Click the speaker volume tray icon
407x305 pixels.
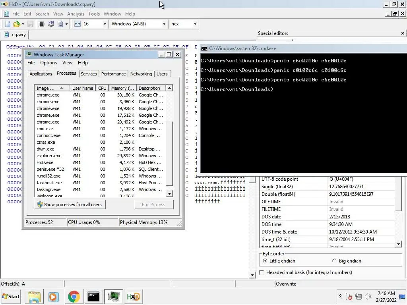point(368,297)
